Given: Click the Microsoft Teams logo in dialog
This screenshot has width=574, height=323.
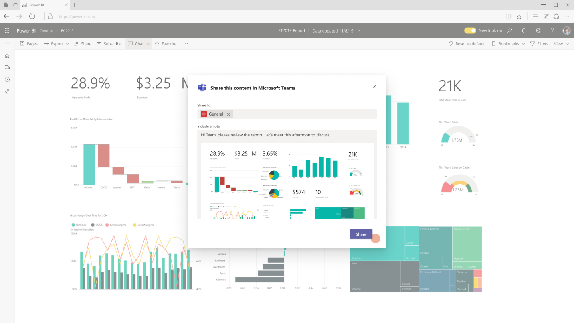Looking at the screenshot, I should click(202, 88).
